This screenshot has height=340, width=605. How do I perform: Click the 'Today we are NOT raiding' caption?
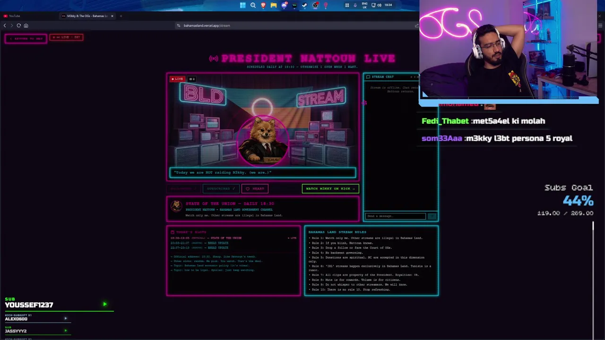(262, 173)
